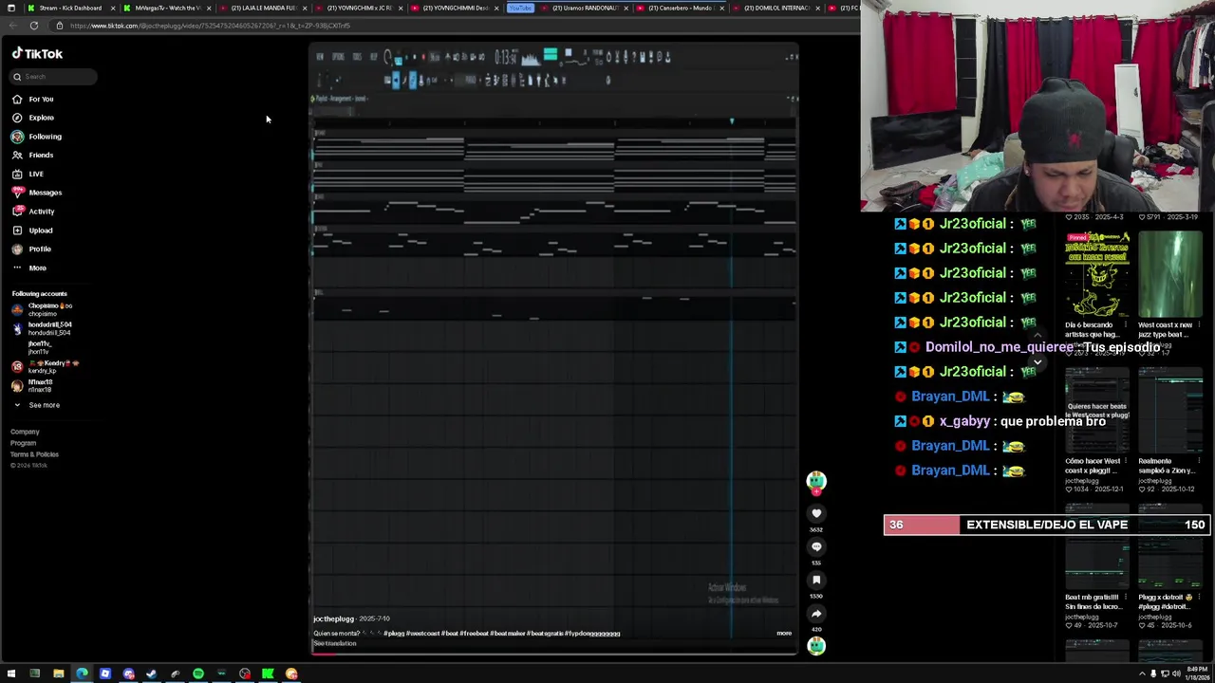Image resolution: width=1215 pixels, height=683 pixels.
Task: Open 'Pluggg x detroit' video thumbnail
Action: pyautogui.click(x=1170, y=545)
